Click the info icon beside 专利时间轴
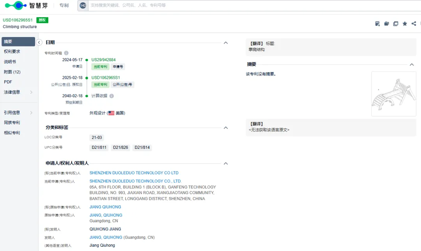 coord(66,53)
